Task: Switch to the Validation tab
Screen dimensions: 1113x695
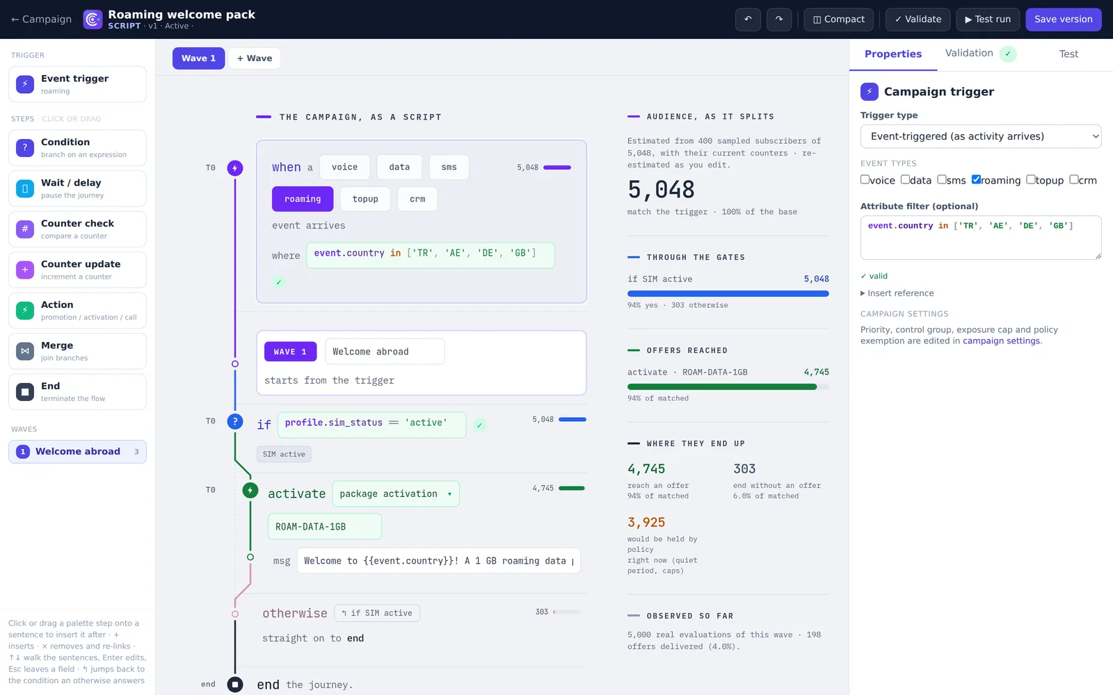Action: pos(980,54)
